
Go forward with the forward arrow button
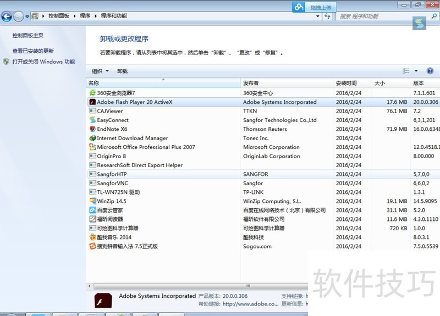pos(19,16)
